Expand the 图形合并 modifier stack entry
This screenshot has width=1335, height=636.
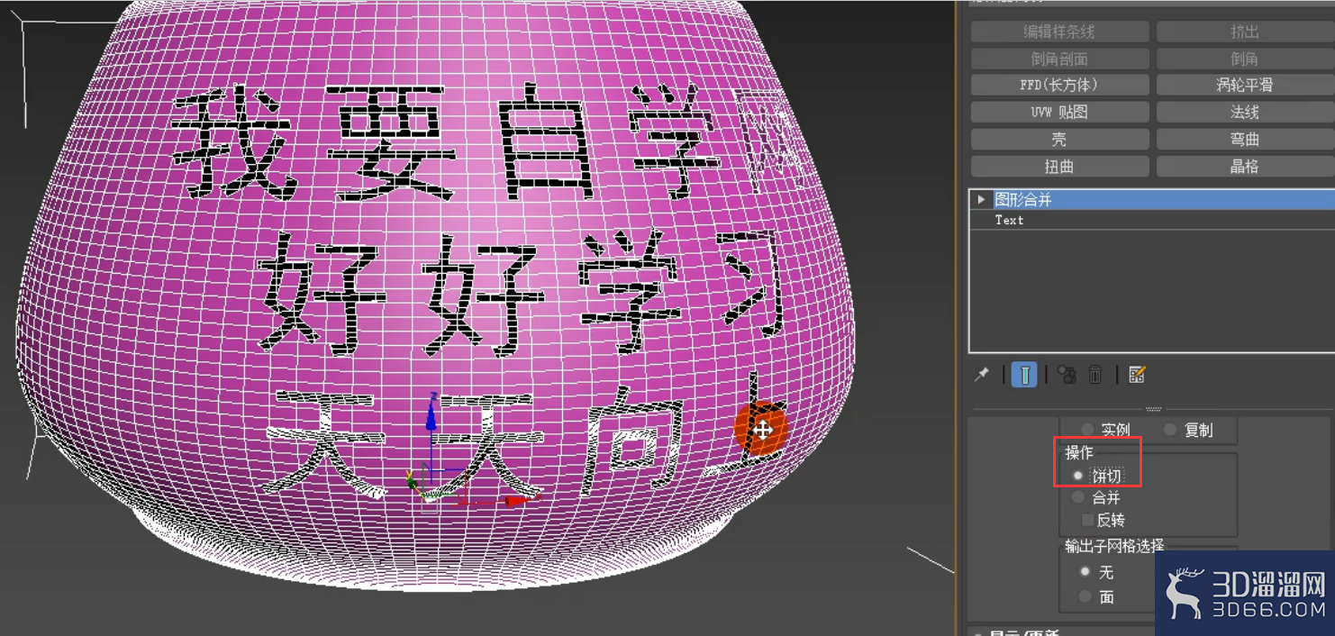coord(981,199)
